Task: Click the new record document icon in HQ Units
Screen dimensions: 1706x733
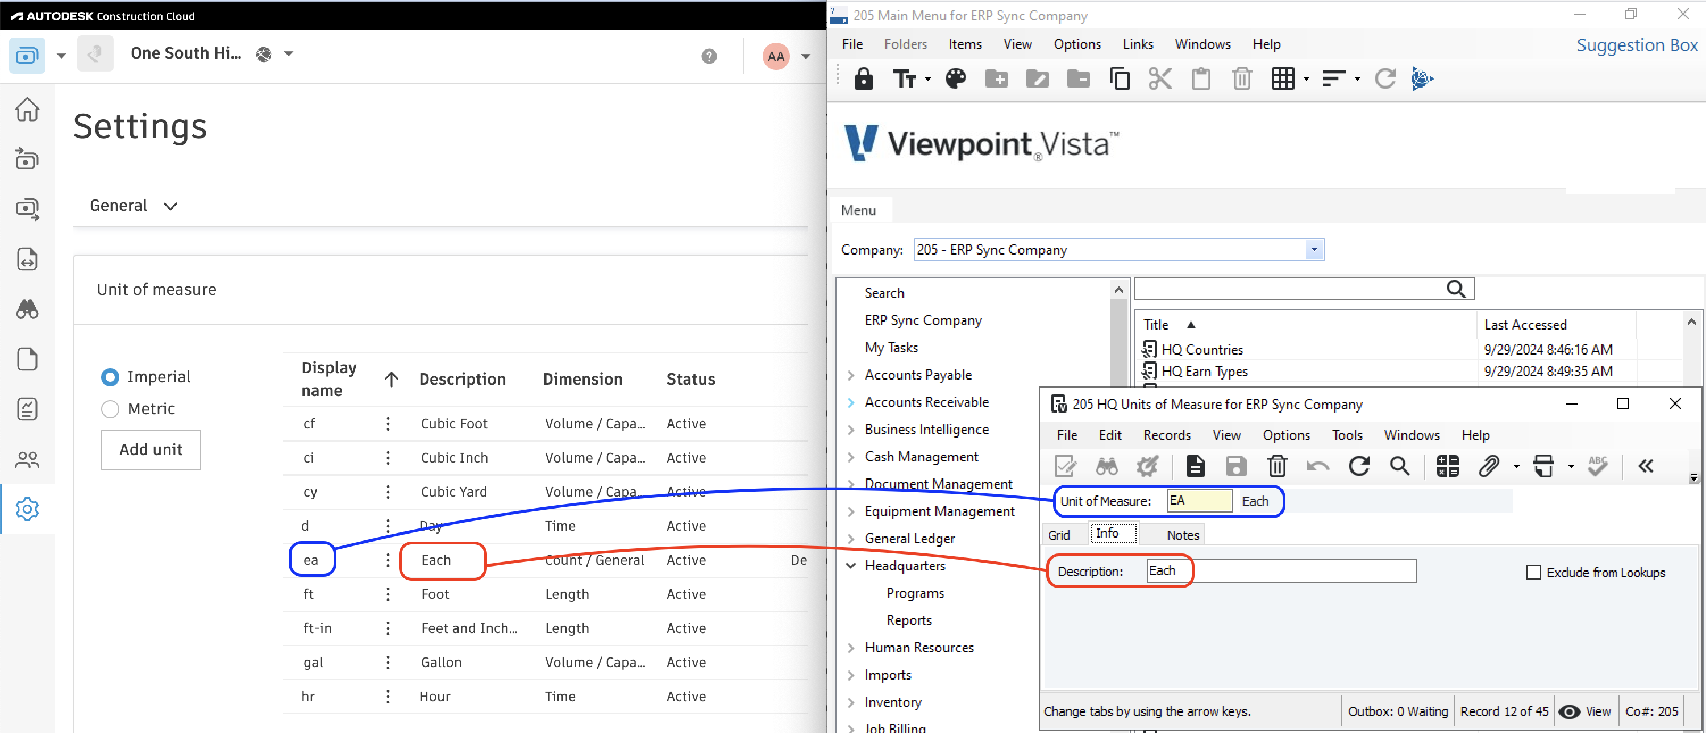Action: pos(1195,466)
